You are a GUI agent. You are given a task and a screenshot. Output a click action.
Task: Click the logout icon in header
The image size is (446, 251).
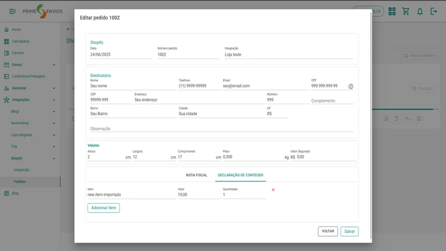pos(434,11)
